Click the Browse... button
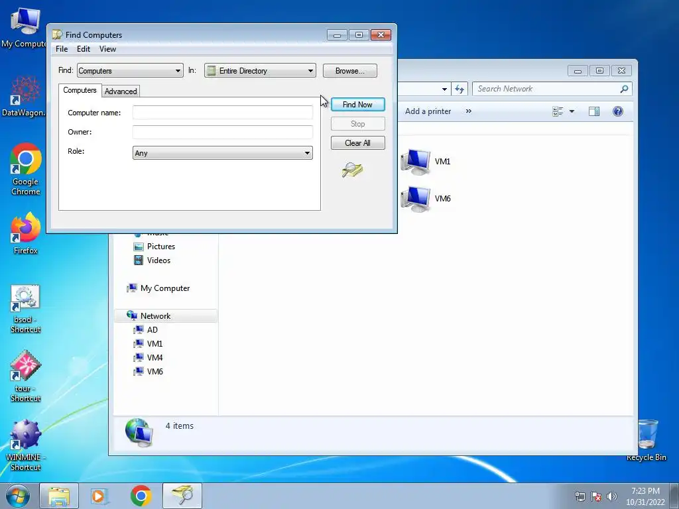Screen dimensions: 679x509 pyautogui.click(x=350, y=70)
